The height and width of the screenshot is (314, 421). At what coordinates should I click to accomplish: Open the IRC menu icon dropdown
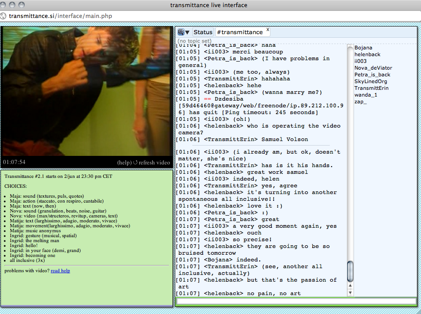coord(183,32)
